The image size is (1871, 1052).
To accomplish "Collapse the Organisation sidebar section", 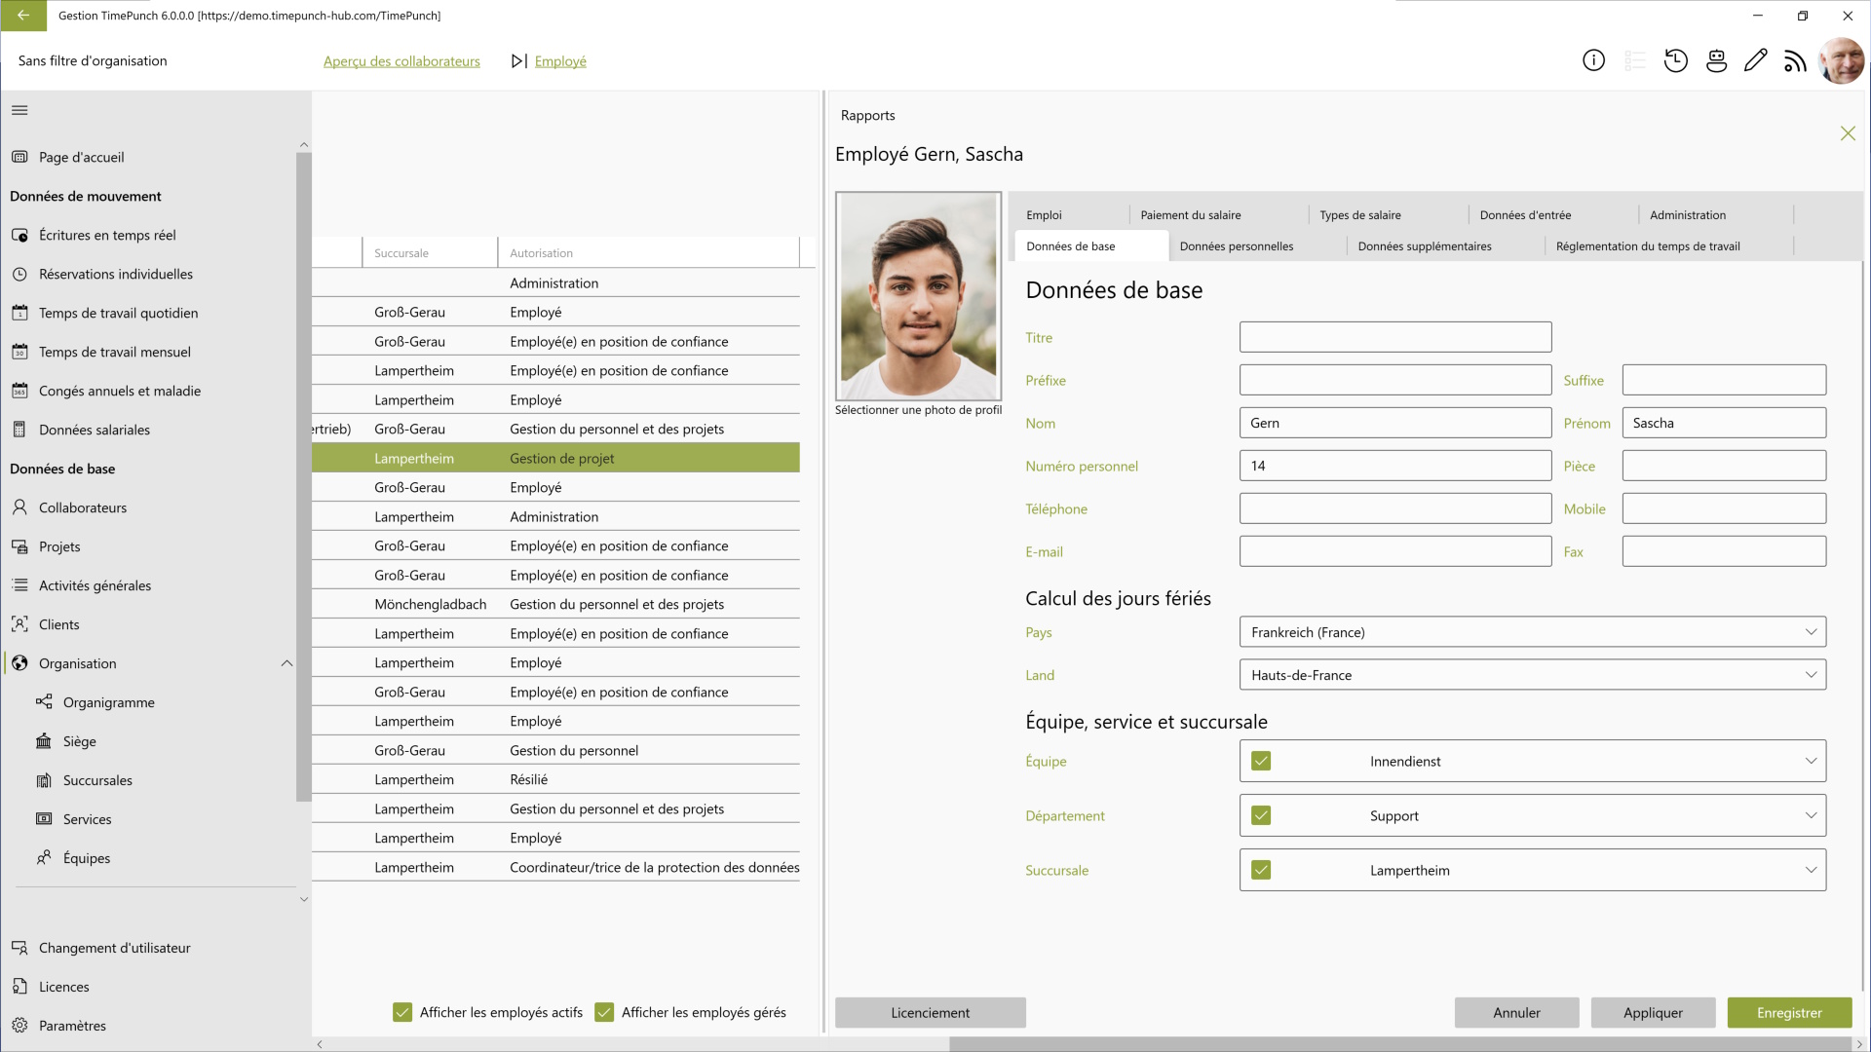I will 286,663.
